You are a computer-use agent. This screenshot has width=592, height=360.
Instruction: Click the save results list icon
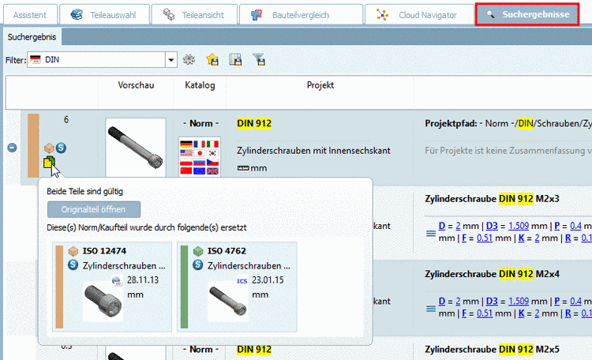[x=235, y=59]
